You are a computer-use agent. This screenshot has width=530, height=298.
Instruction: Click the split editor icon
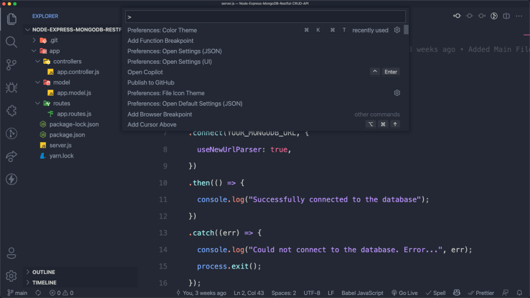[507, 16]
